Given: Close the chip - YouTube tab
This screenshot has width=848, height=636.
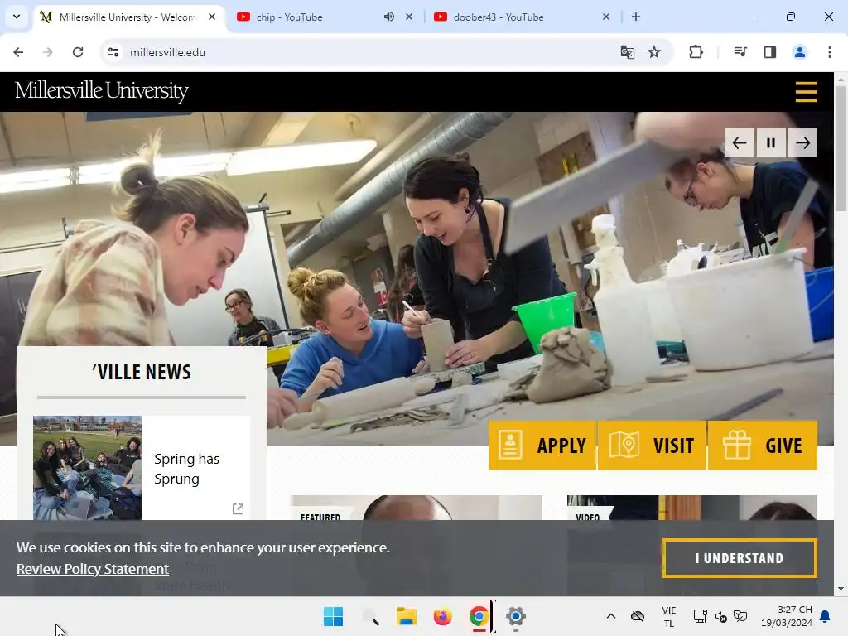Looking at the screenshot, I should [x=409, y=17].
